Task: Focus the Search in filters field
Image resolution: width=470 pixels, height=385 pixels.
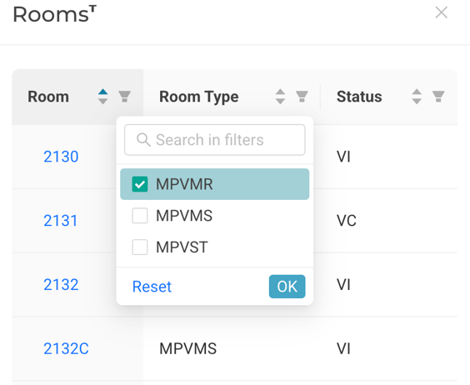Action: [215, 140]
